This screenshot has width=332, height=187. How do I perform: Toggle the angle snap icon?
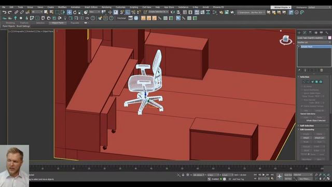[128, 12]
